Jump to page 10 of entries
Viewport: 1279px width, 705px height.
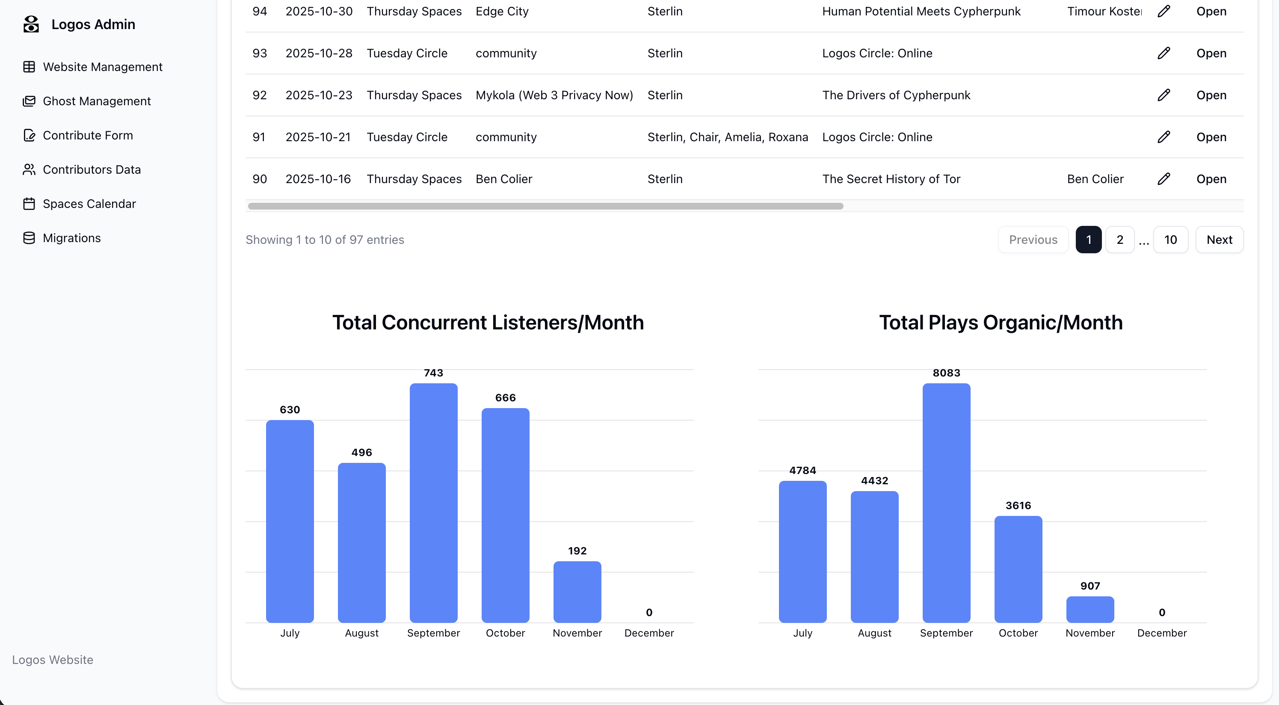[1170, 240]
